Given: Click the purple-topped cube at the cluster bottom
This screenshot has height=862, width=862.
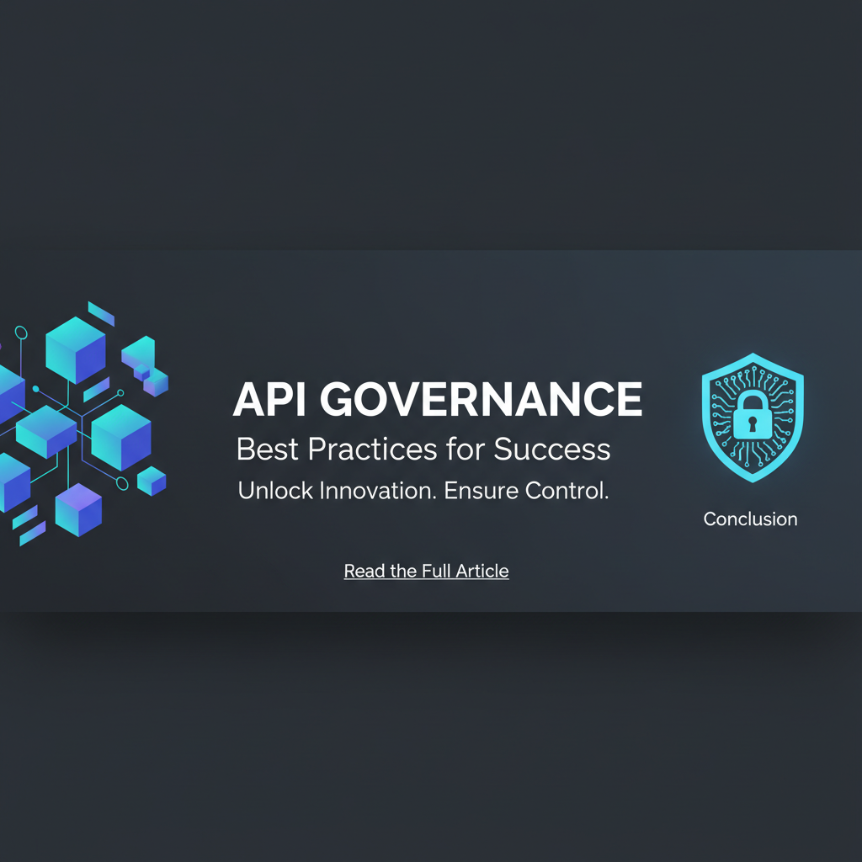Looking at the screenshot, I should coord(78,509).
